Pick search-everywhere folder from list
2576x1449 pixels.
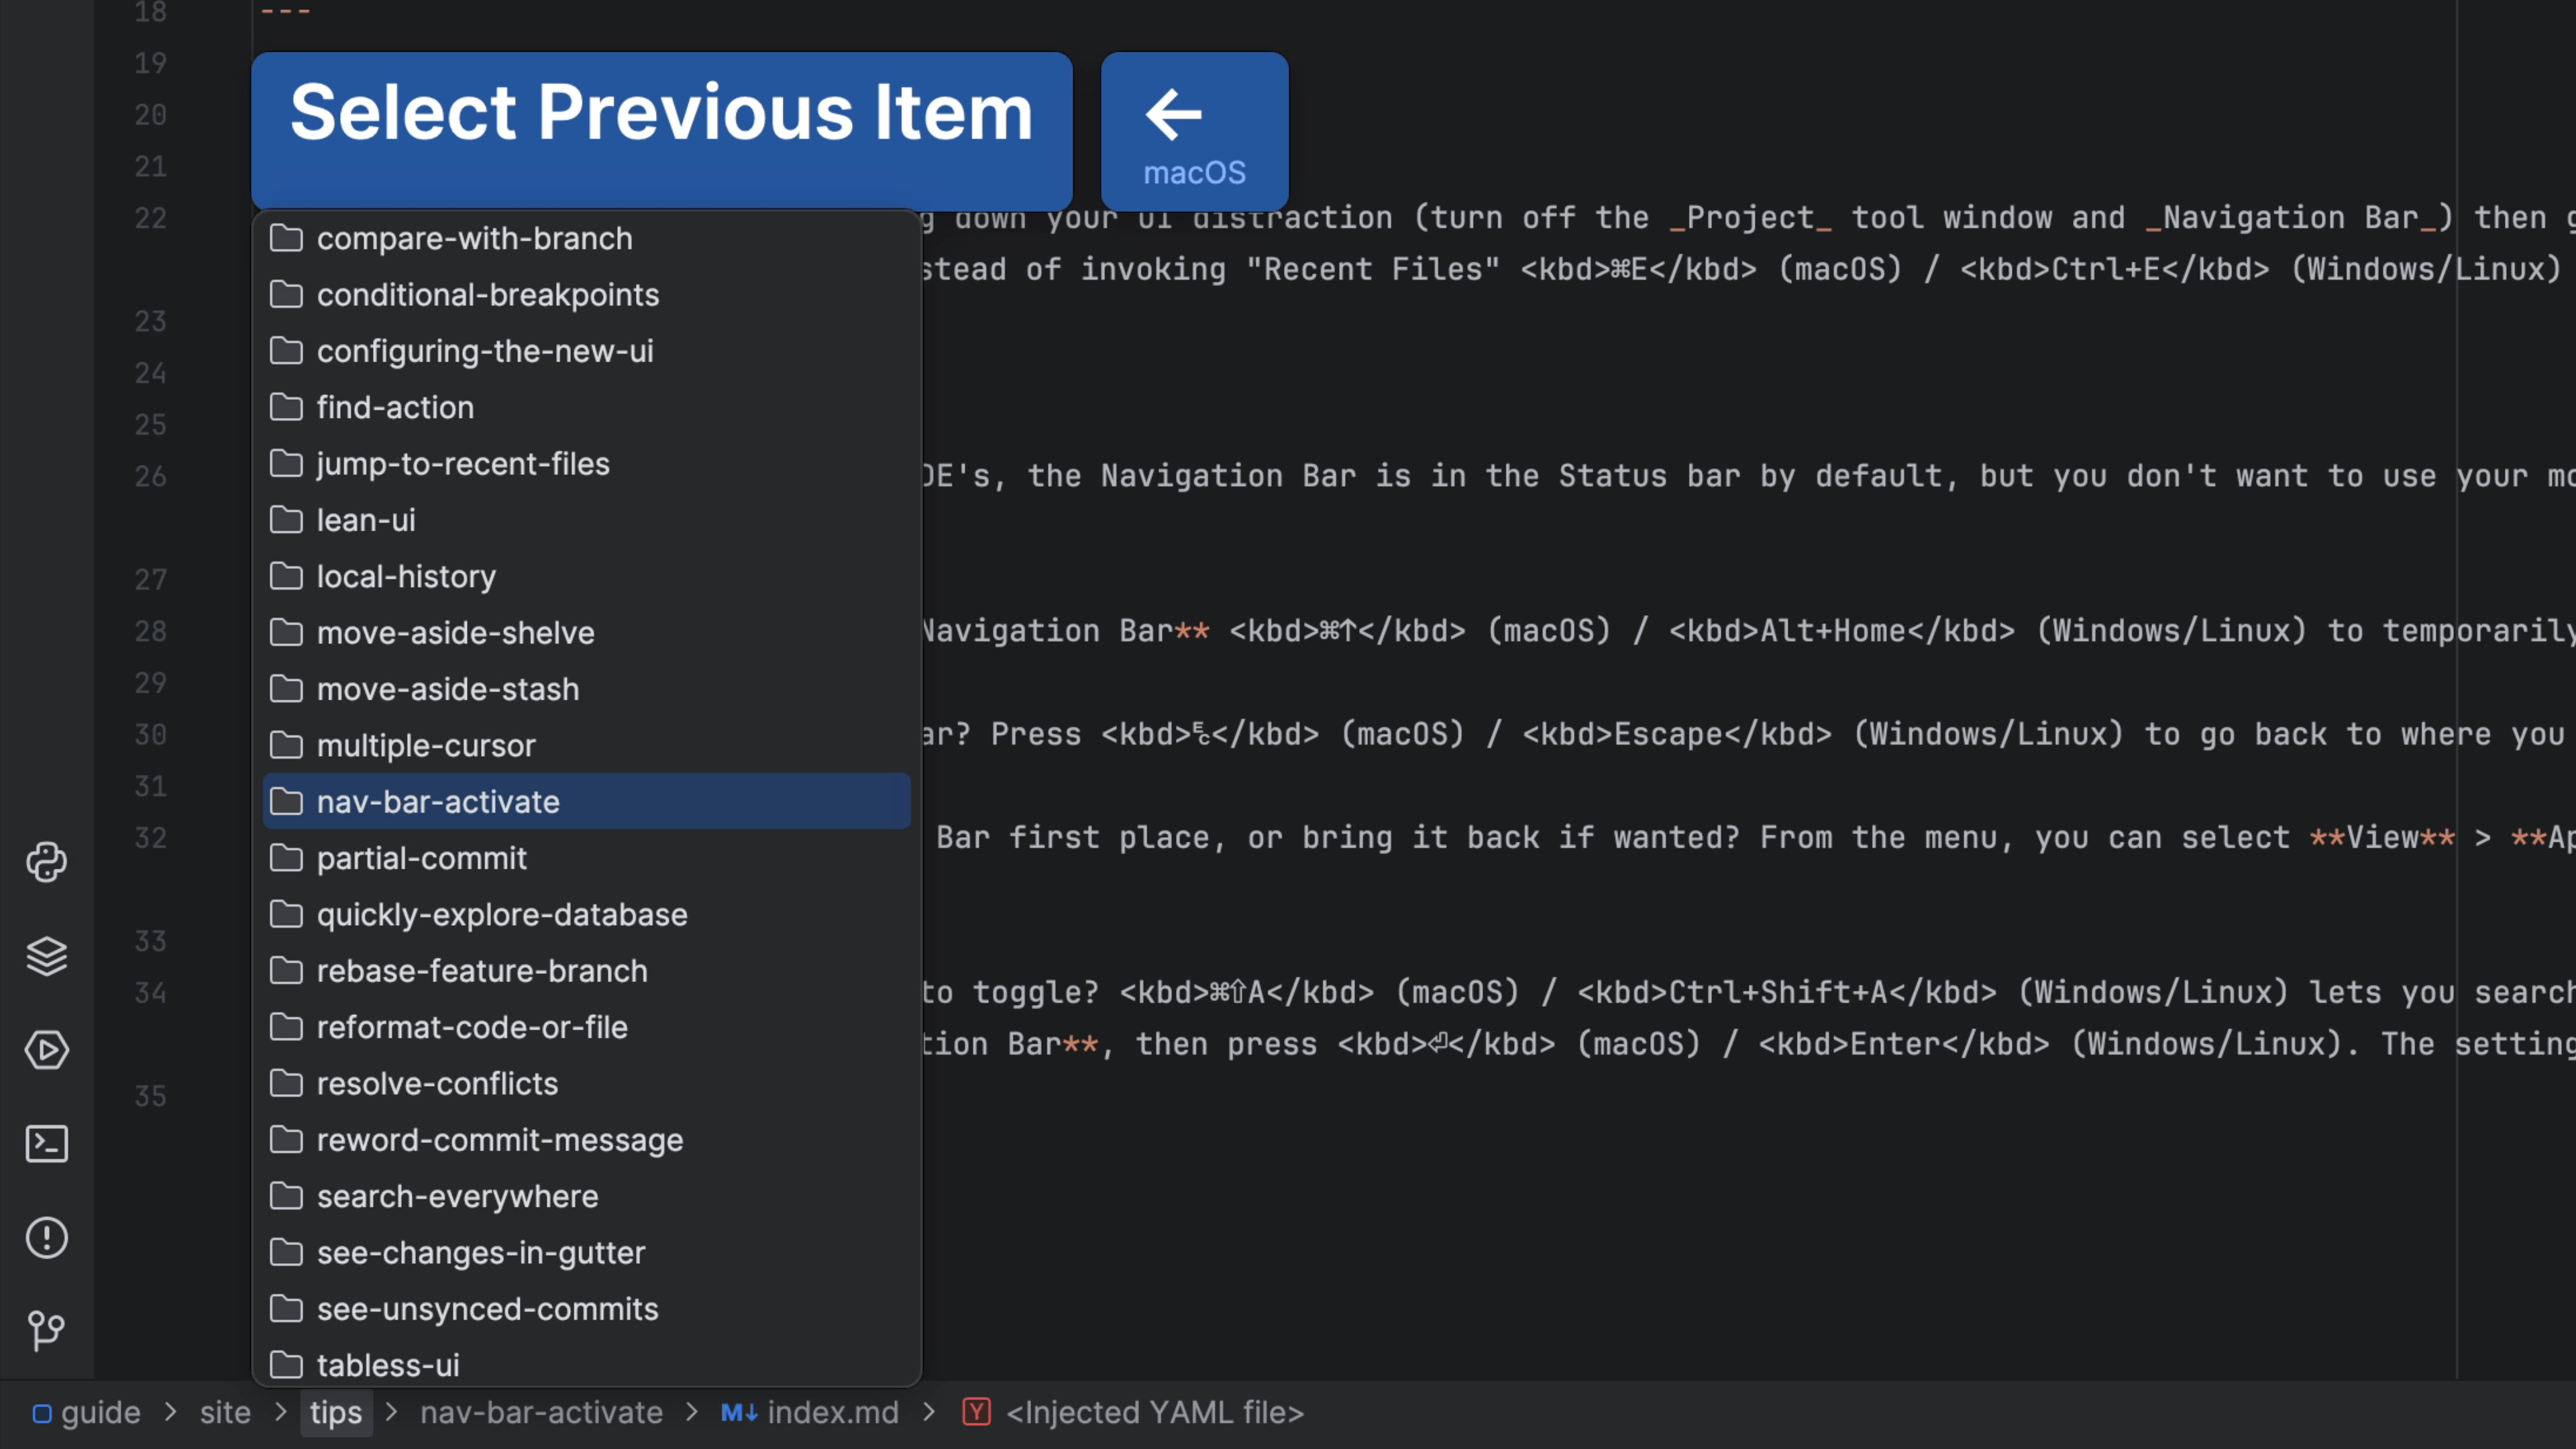point(457,1196)
